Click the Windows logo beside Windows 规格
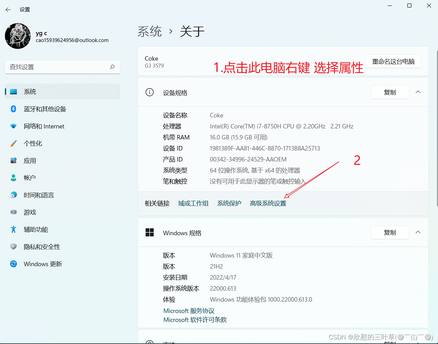 (x=150, y=232)
